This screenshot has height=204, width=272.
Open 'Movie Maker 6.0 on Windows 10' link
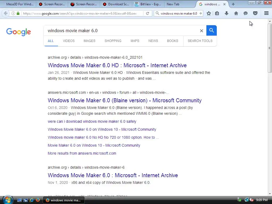[94, 145]
